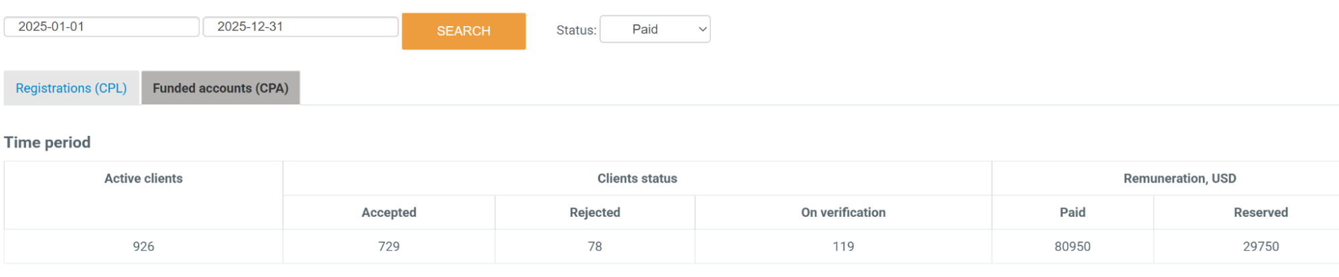Click the Rejected column header
1339x277 pixels.
click(x=595, y=213)
